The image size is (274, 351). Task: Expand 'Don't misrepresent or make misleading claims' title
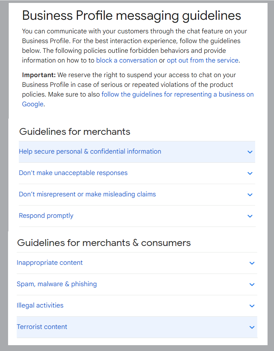click(87, 194)
